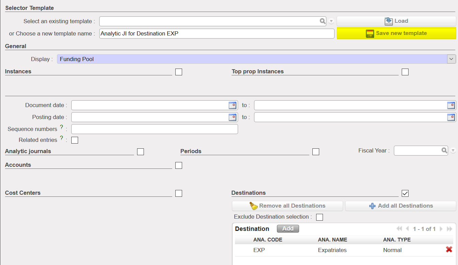Toggle Exclude Destination selection checkbox
Viewport: 458px width, 265px height.
point(320,217)
